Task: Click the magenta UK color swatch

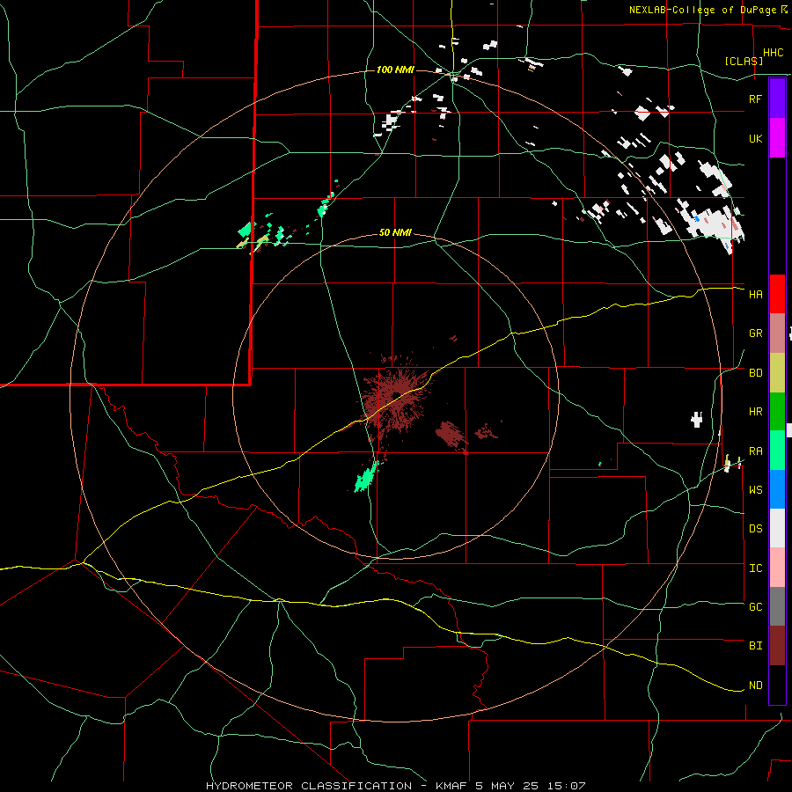Action: [x=777, y=138]
